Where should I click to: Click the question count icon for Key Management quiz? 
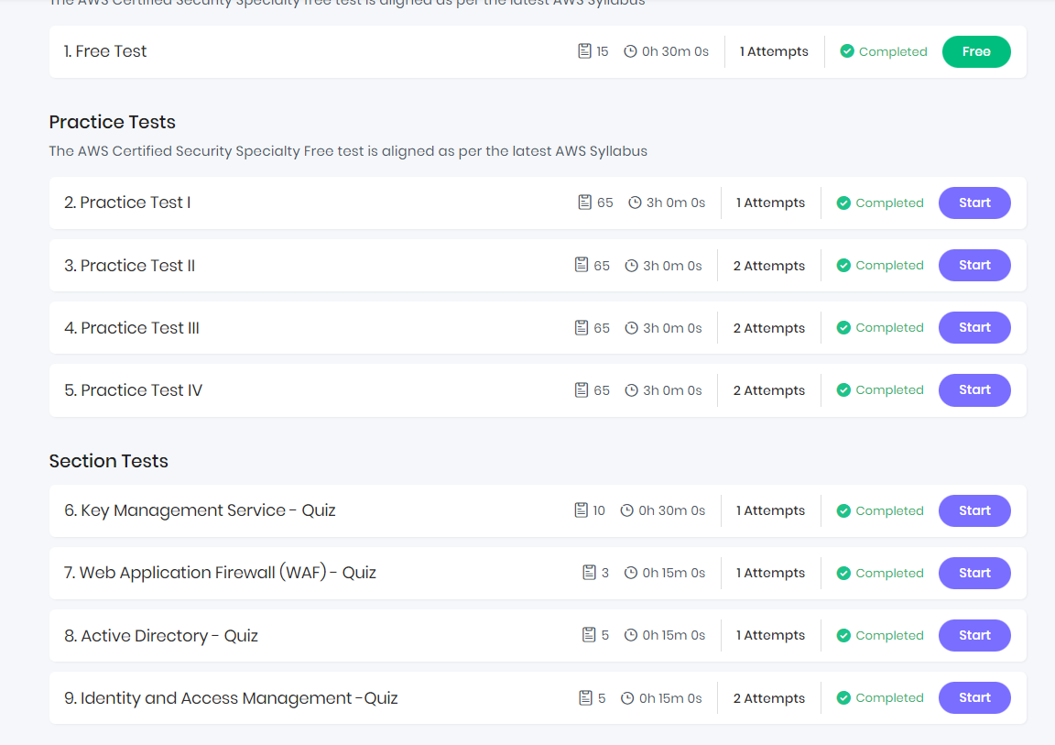[581, 510]
